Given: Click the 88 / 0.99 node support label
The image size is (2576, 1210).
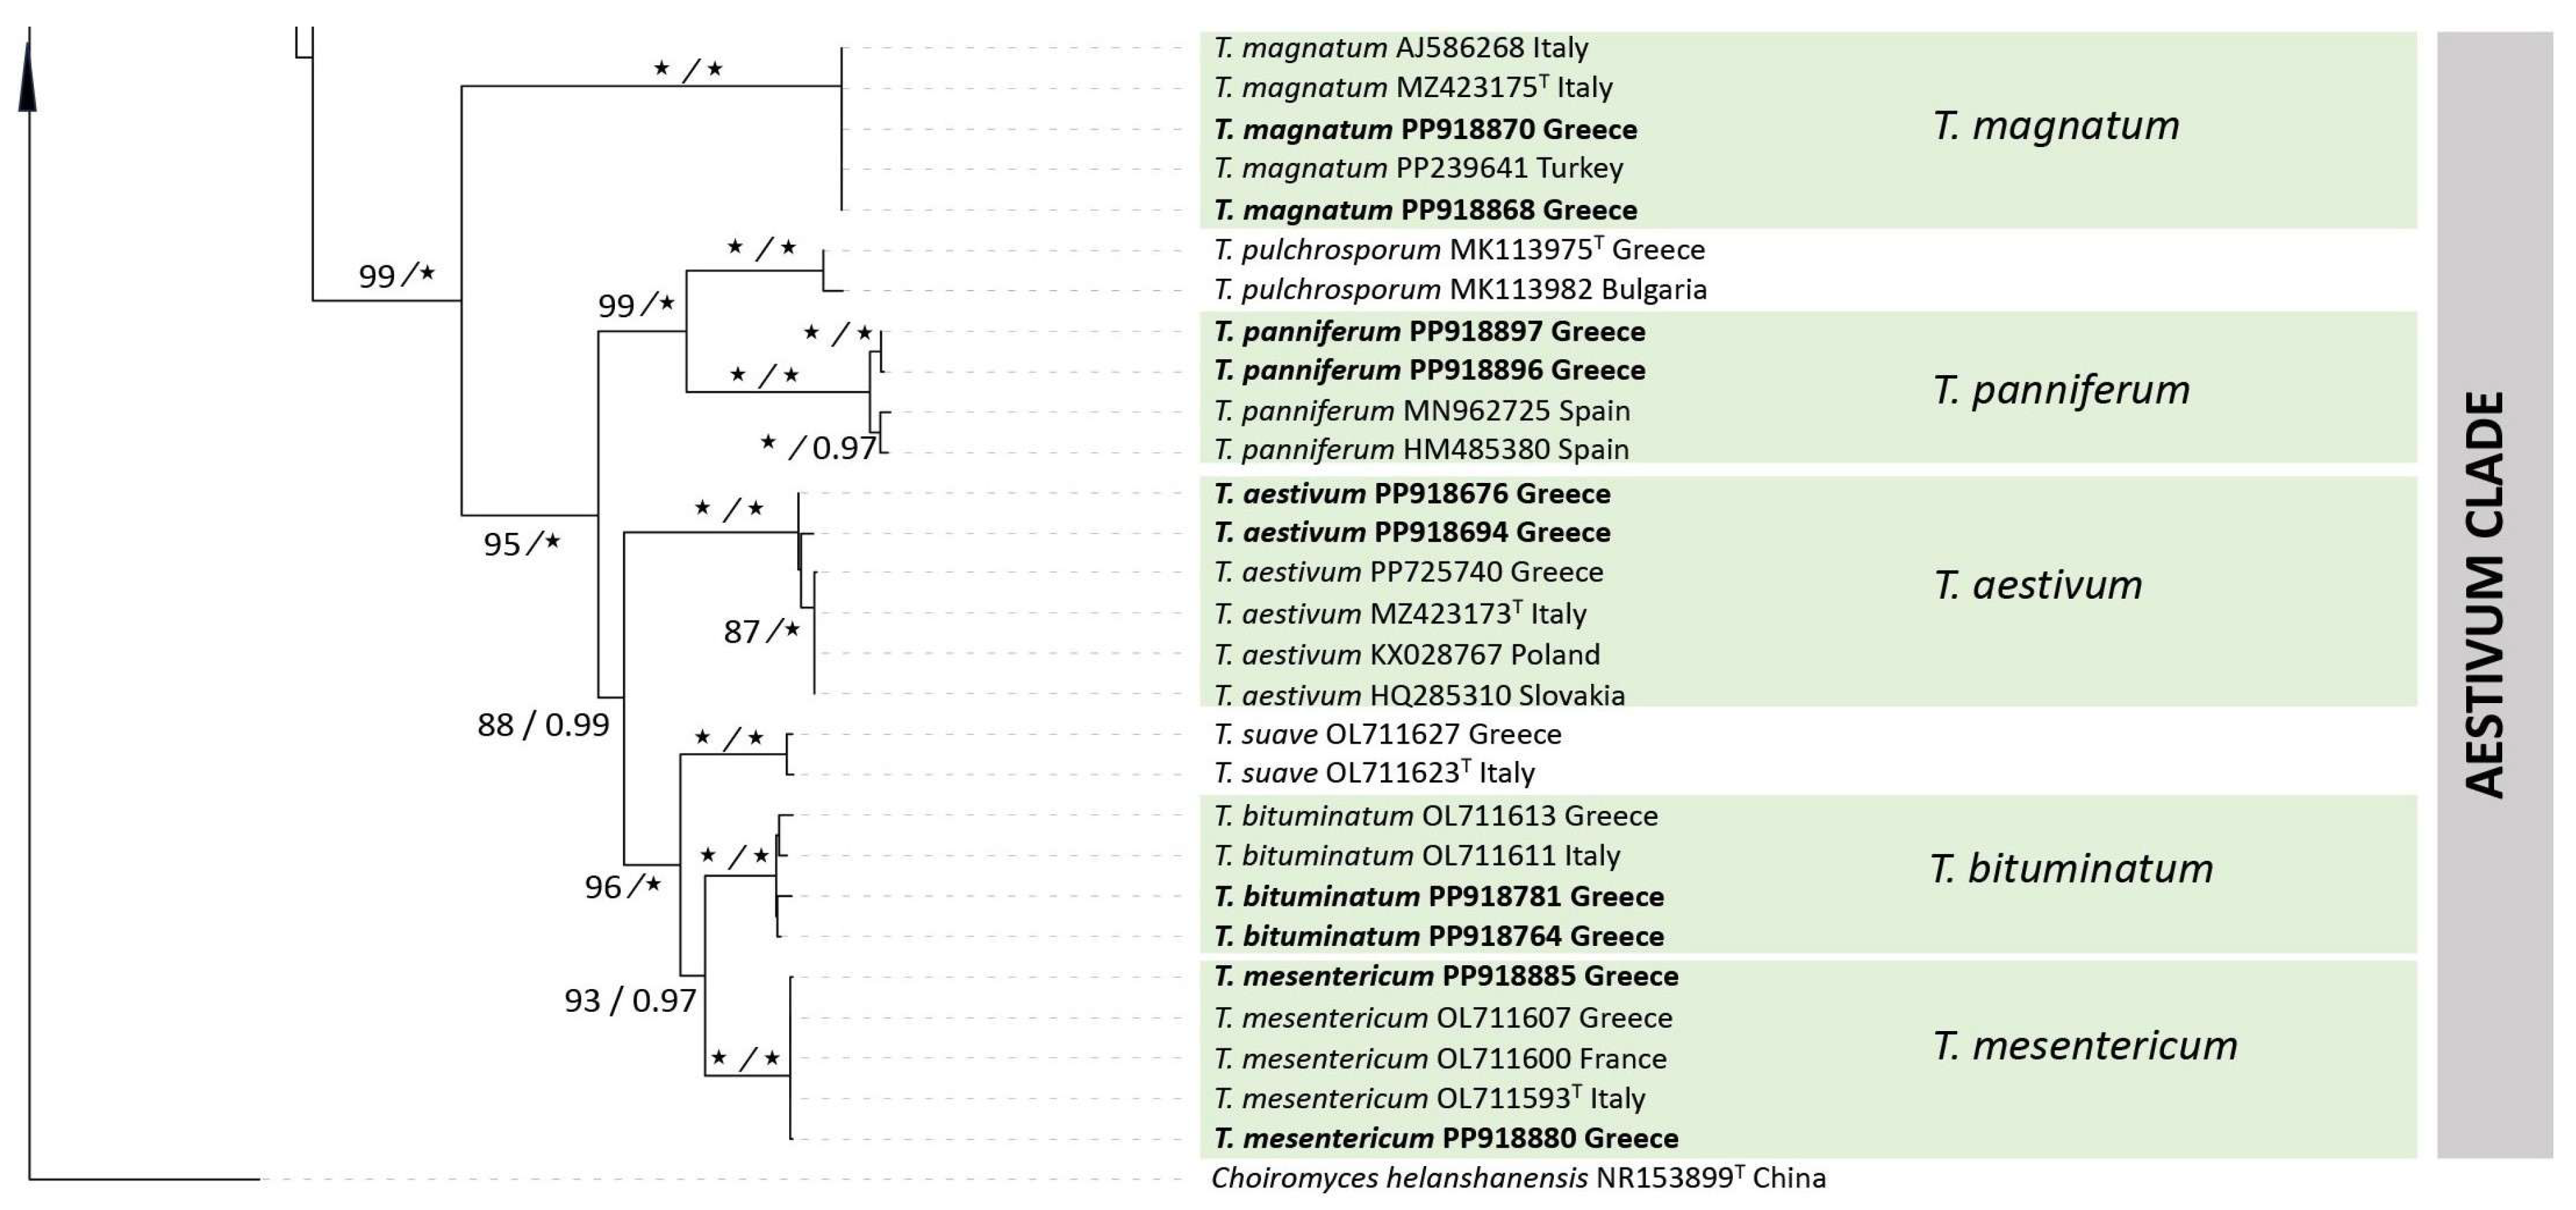Looking at the screenshot, I should click(x=543, y=725).
